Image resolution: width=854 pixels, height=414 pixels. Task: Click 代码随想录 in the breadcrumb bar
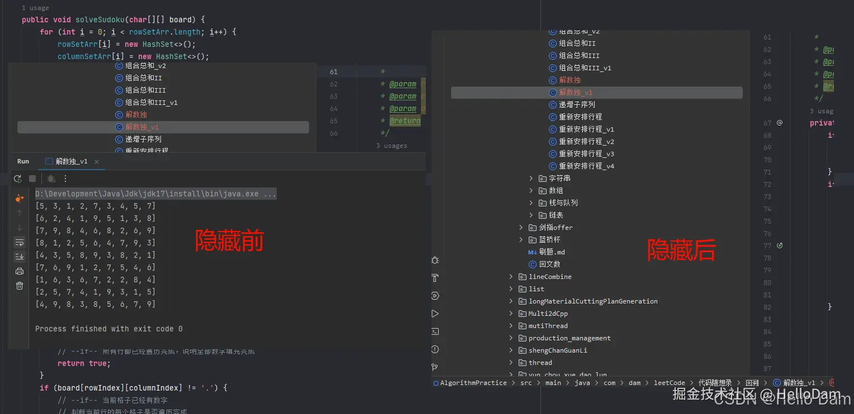(x=715, y=383)
